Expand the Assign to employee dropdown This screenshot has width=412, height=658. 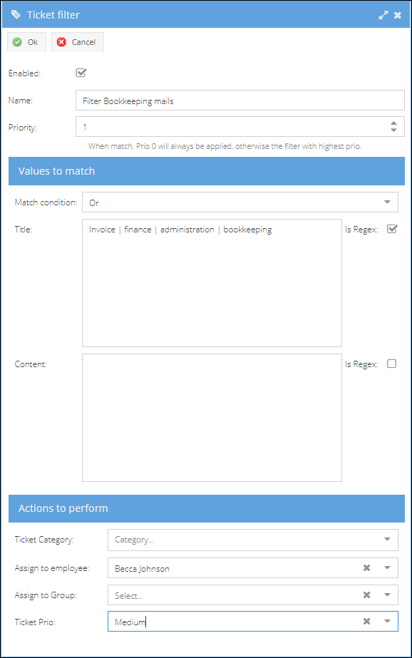tap(387, 567)
